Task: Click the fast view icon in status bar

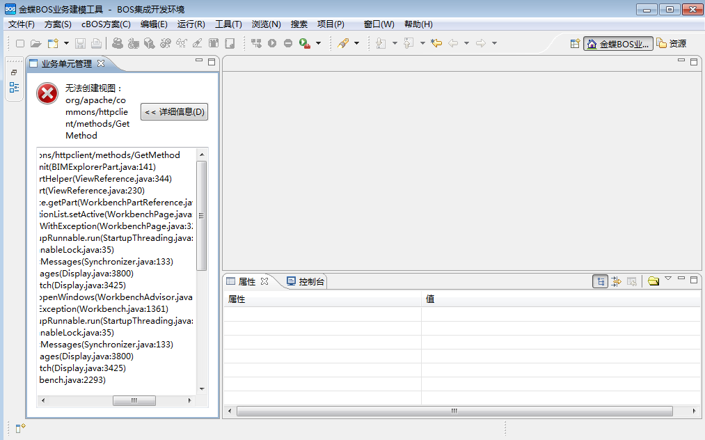Action: click(20, 428)
